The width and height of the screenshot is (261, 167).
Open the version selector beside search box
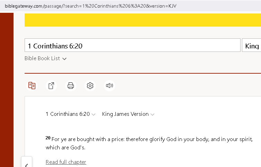[x=251, y=46]
